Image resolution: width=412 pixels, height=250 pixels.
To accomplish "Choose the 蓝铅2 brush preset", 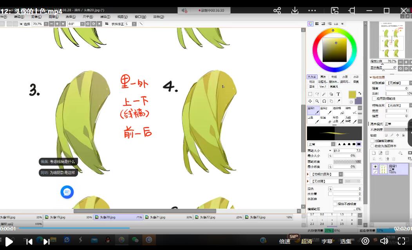I will point(326,111).
